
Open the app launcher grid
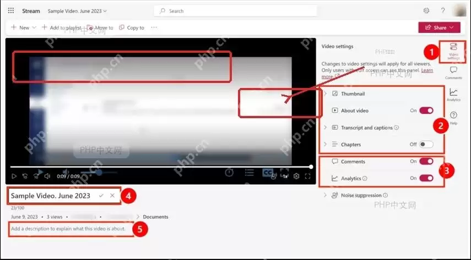(x=11, y=11)
